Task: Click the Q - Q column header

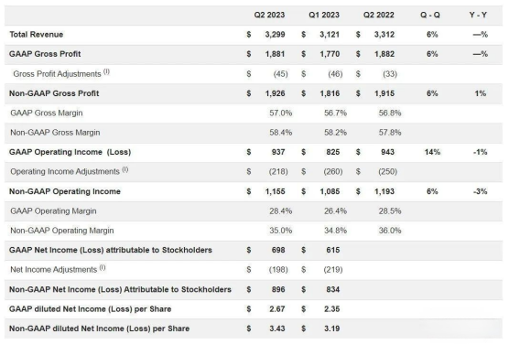Action: (430, 15)
